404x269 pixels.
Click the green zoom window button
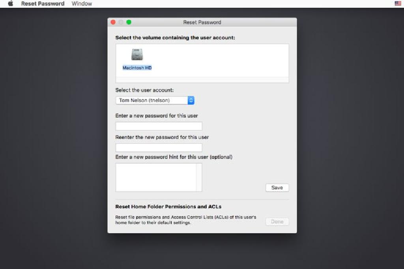pos(129,22)
